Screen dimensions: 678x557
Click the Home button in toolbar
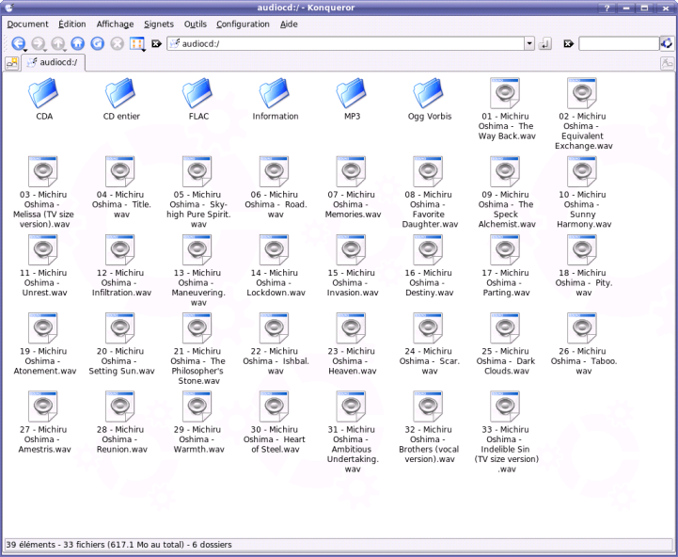[77, 43]
